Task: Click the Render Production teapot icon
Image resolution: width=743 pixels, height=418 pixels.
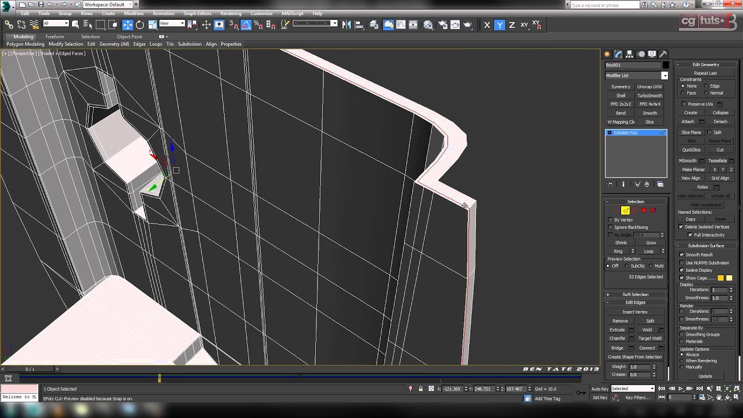Action: tap(468, 24)
